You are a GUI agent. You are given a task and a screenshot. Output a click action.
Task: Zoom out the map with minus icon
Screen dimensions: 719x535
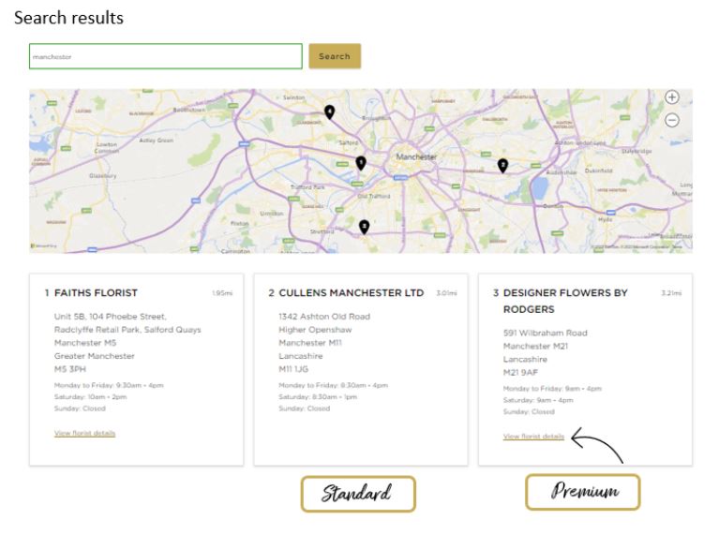tap(672, 120)
